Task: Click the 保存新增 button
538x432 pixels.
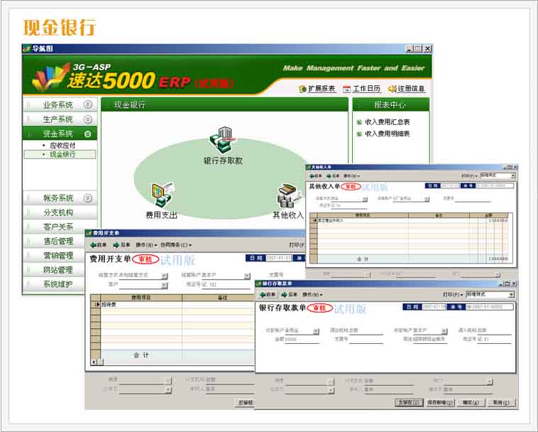Action: 441,402
